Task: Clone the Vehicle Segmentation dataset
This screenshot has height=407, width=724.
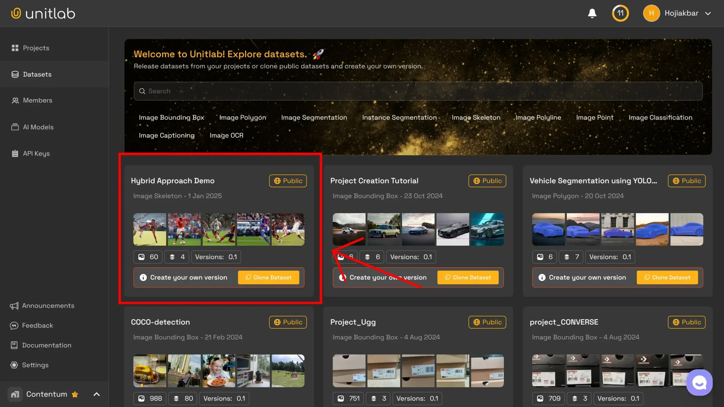Action: click(667, 277)
